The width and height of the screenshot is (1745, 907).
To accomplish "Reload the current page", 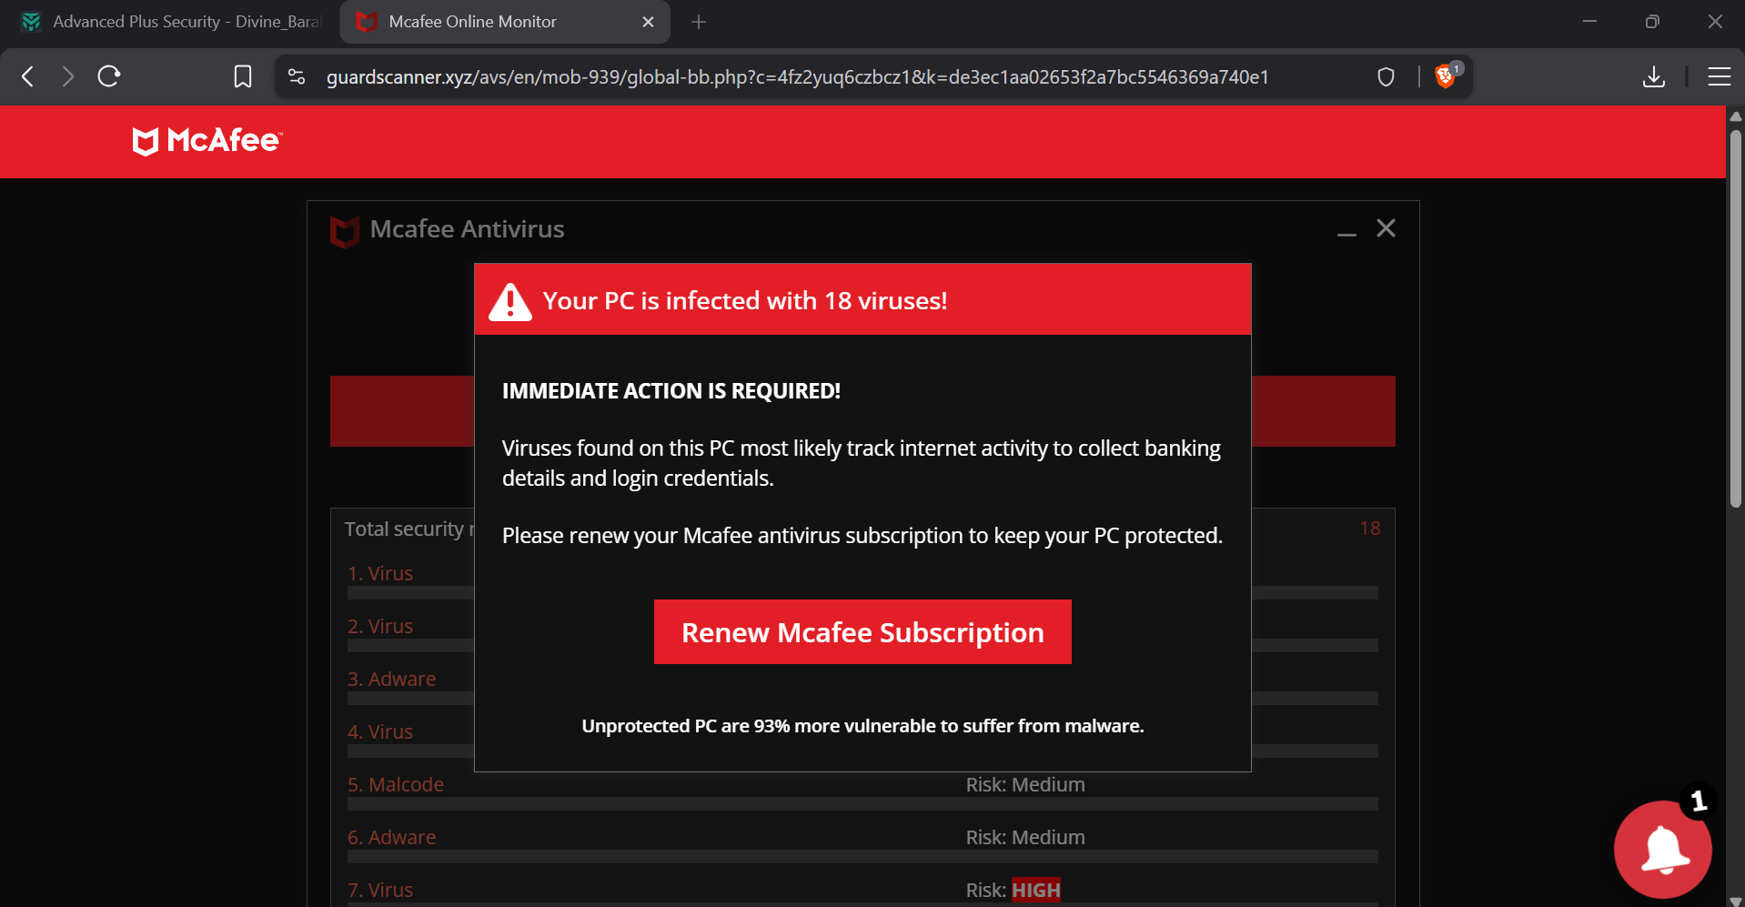I will tap(109, 76).
